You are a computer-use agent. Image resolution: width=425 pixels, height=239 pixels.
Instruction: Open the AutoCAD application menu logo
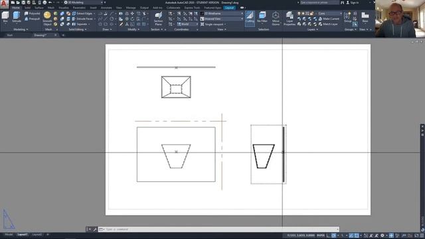click(x=4, y=5)
